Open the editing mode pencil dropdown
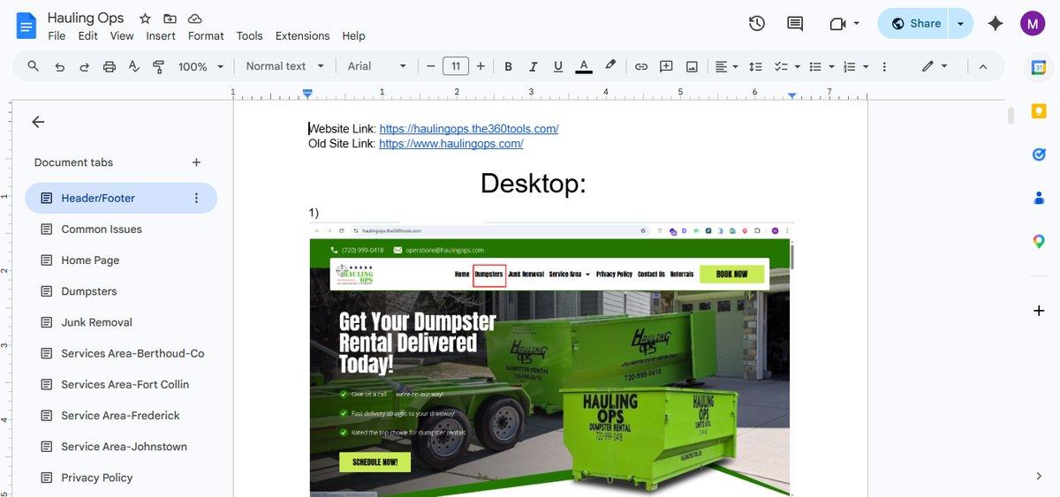 pyautogui.click(x=935, y=66)
